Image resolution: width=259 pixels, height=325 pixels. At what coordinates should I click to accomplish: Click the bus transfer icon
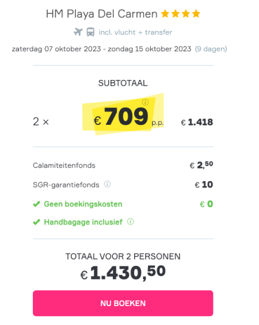pos(90,32)
